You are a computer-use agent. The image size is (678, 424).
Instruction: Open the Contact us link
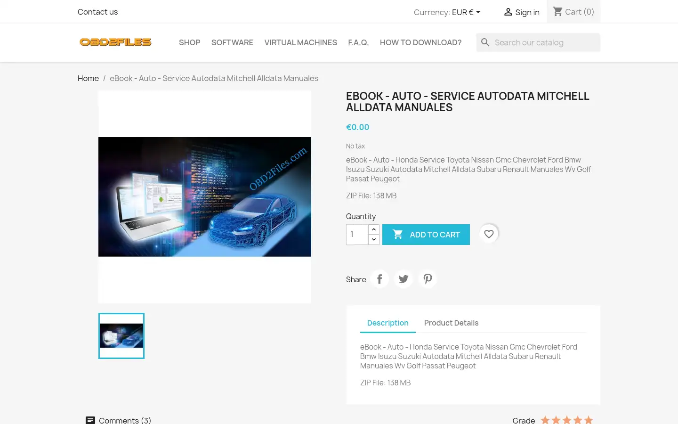pyautogui.click(x=97, y=12)
